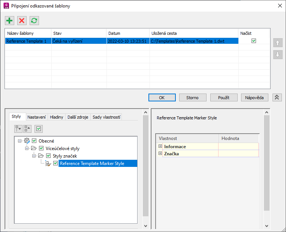Click the red X remove template icon
Viewport: 286px width, 232px height.
pyautogui.click(x=22, y=21)
